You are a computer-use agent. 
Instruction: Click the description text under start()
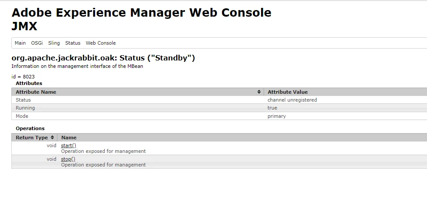click(x=103, y=151)
